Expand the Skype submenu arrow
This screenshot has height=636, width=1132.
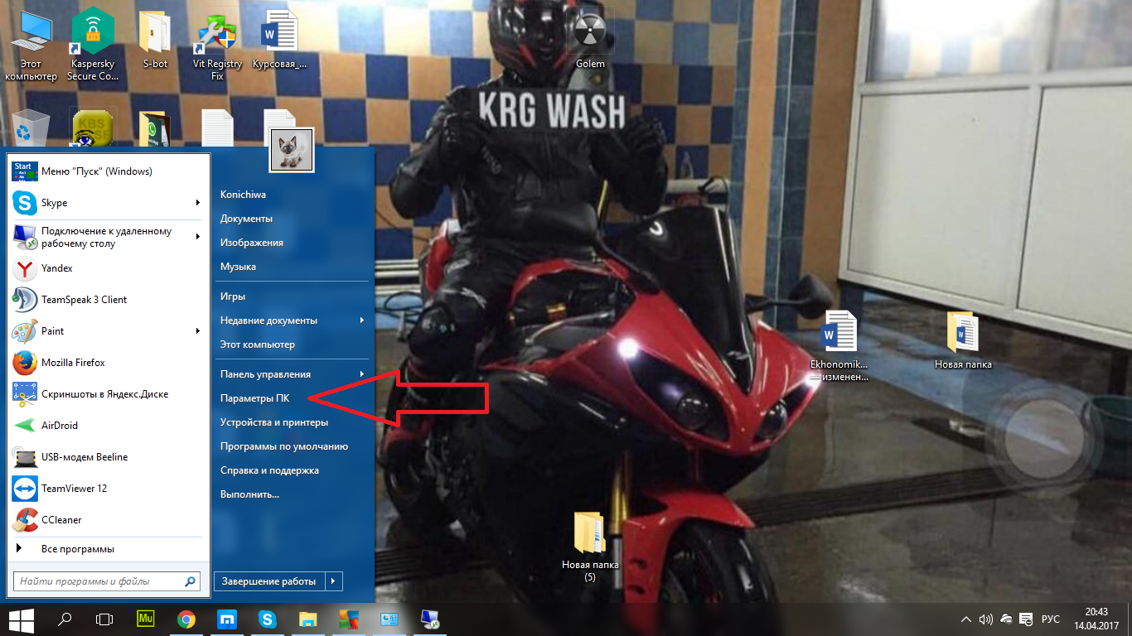point(197,203)
